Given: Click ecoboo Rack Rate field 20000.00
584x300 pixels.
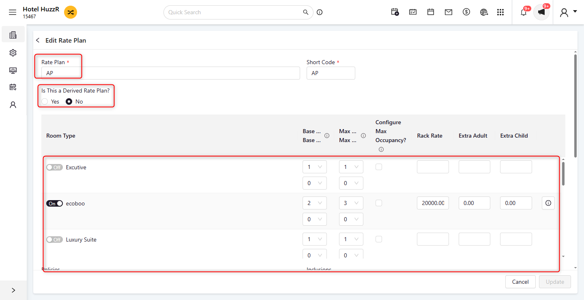Looking at the screenshot, I should click(x=433, y=203).
